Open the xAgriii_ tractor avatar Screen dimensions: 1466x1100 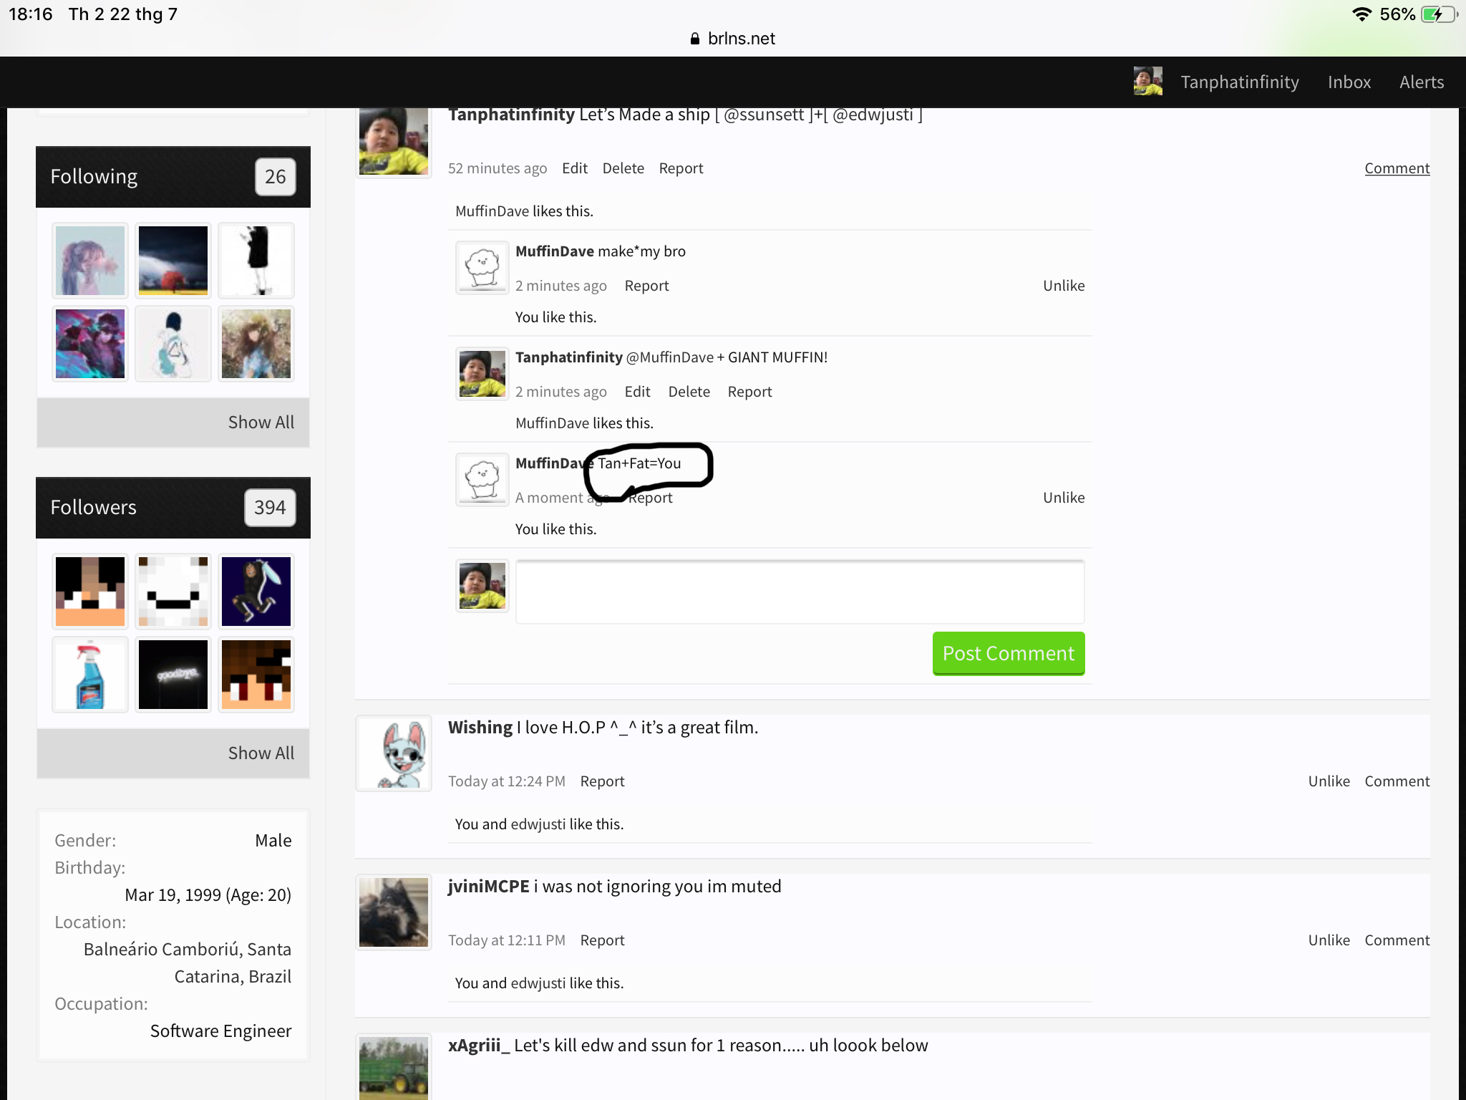(x=394, y=1067)
